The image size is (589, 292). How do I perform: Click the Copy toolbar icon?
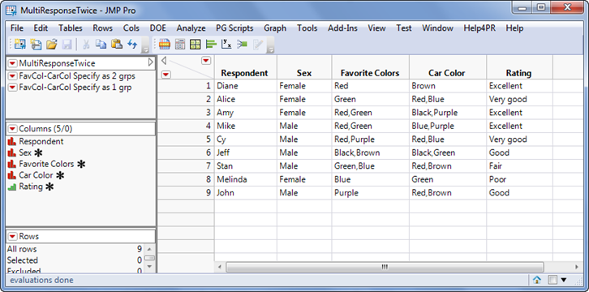tap(101, 45)
